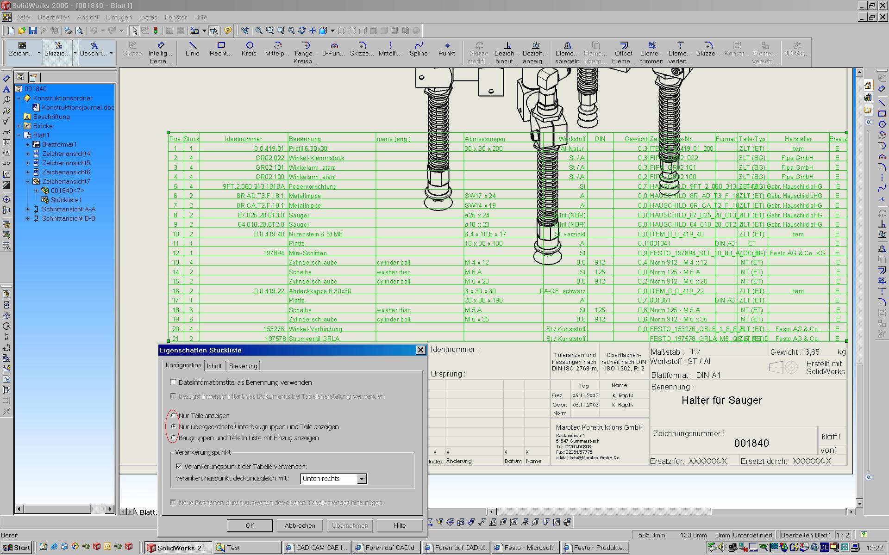The height and width of the screenshot is (555, 889).
Task: Click the Abbrechen button
Action: (300, 525)
